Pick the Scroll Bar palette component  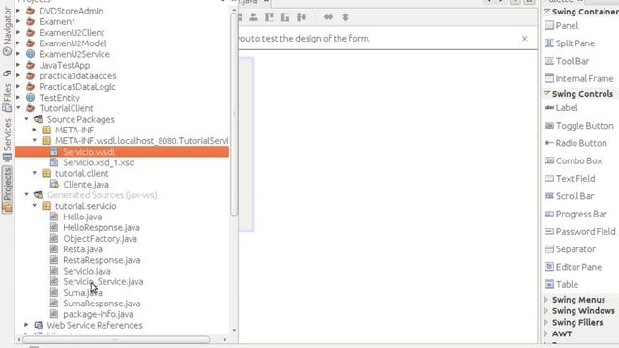(x=569, y=196)
